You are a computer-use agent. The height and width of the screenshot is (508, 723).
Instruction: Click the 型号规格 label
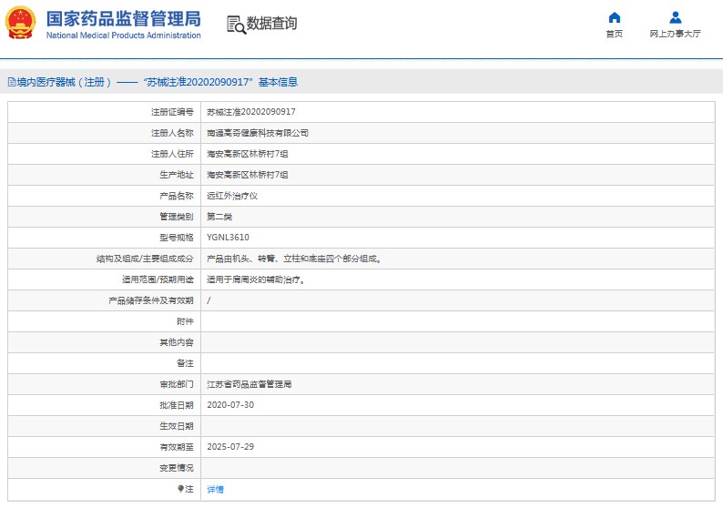(177, 238)
